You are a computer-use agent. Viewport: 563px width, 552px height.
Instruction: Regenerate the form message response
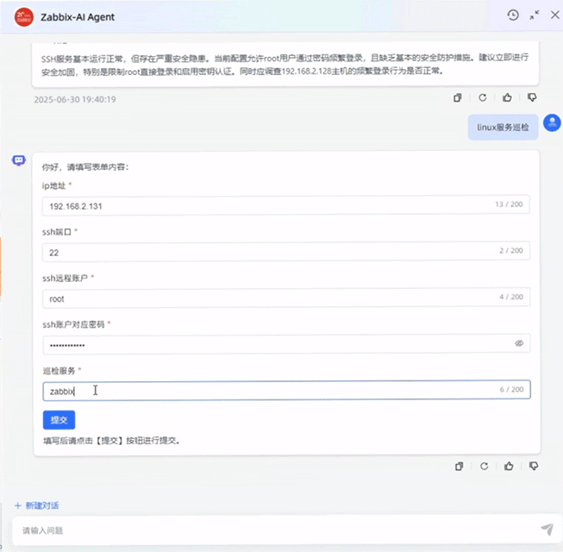484,466
